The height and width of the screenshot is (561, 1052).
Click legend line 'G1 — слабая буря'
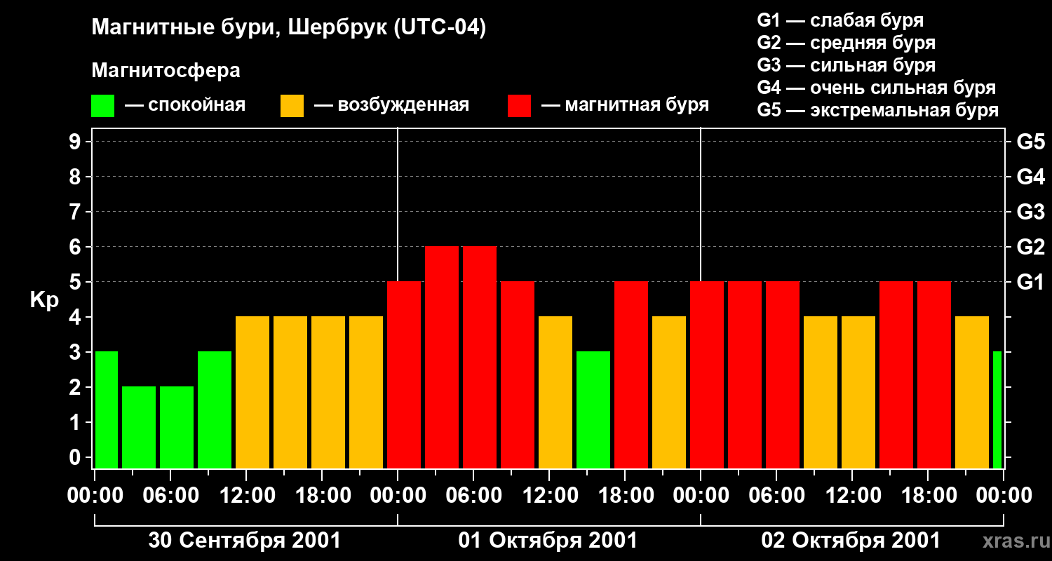[x=840, y=20]
